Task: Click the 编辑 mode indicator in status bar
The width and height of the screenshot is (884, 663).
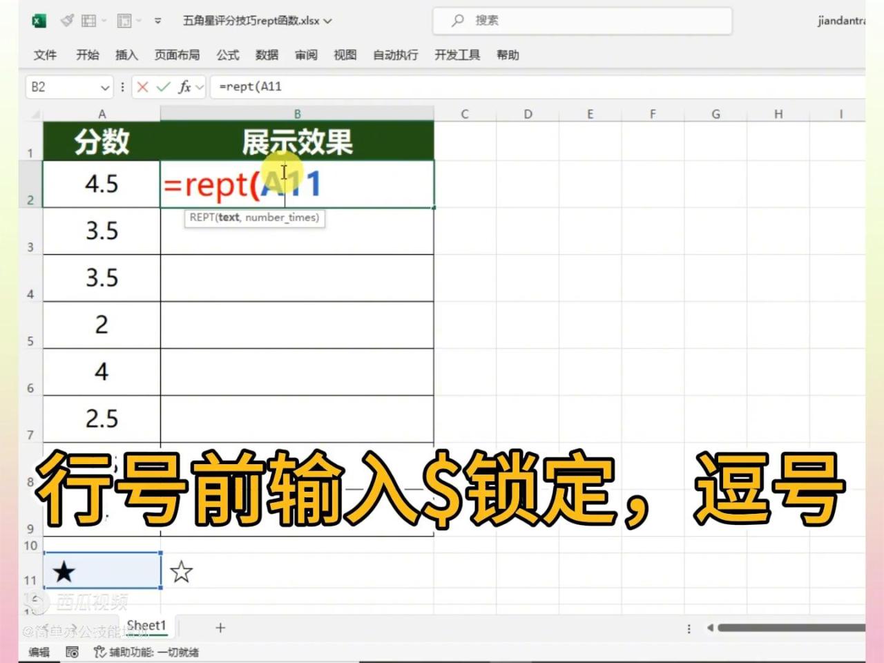Action: [39, 652]
